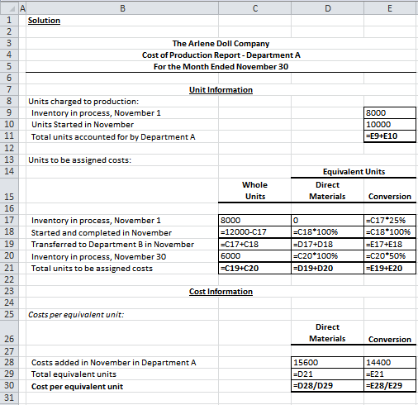Select cell with formula =12000-C17
Image resolution: width=418 pixels, height=405 pixels.
254,232
